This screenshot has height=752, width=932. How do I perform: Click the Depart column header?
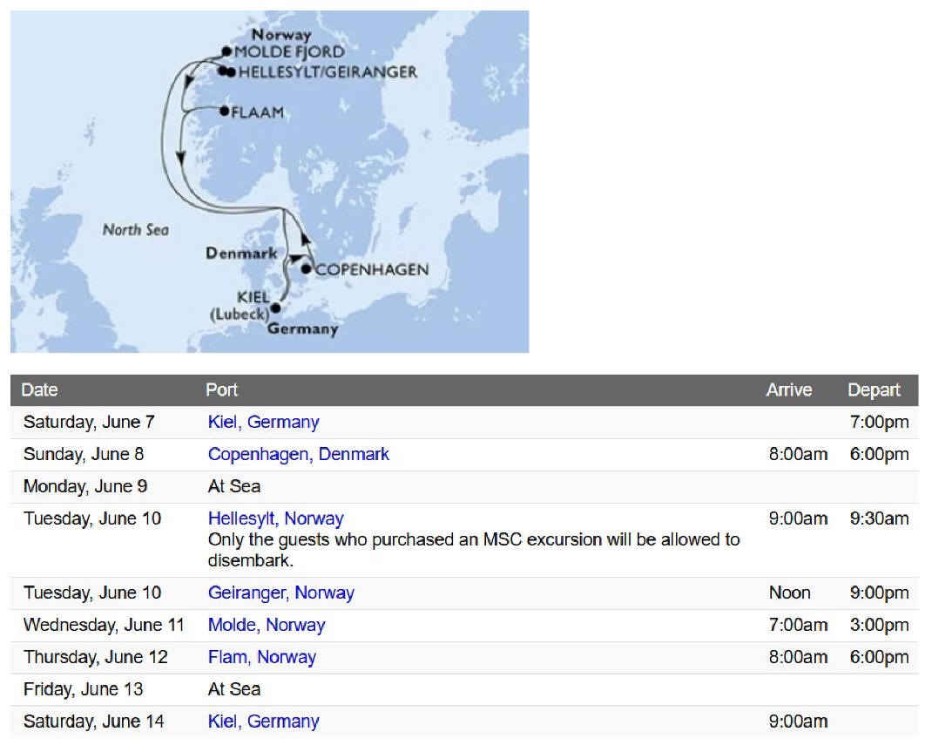click(874, 390)
